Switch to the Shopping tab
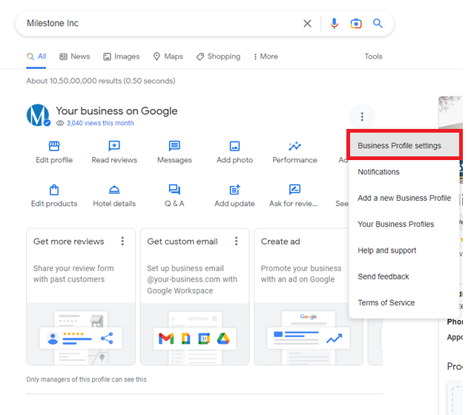The width and height of the screenshot is (471, 415). click(218, 56)
